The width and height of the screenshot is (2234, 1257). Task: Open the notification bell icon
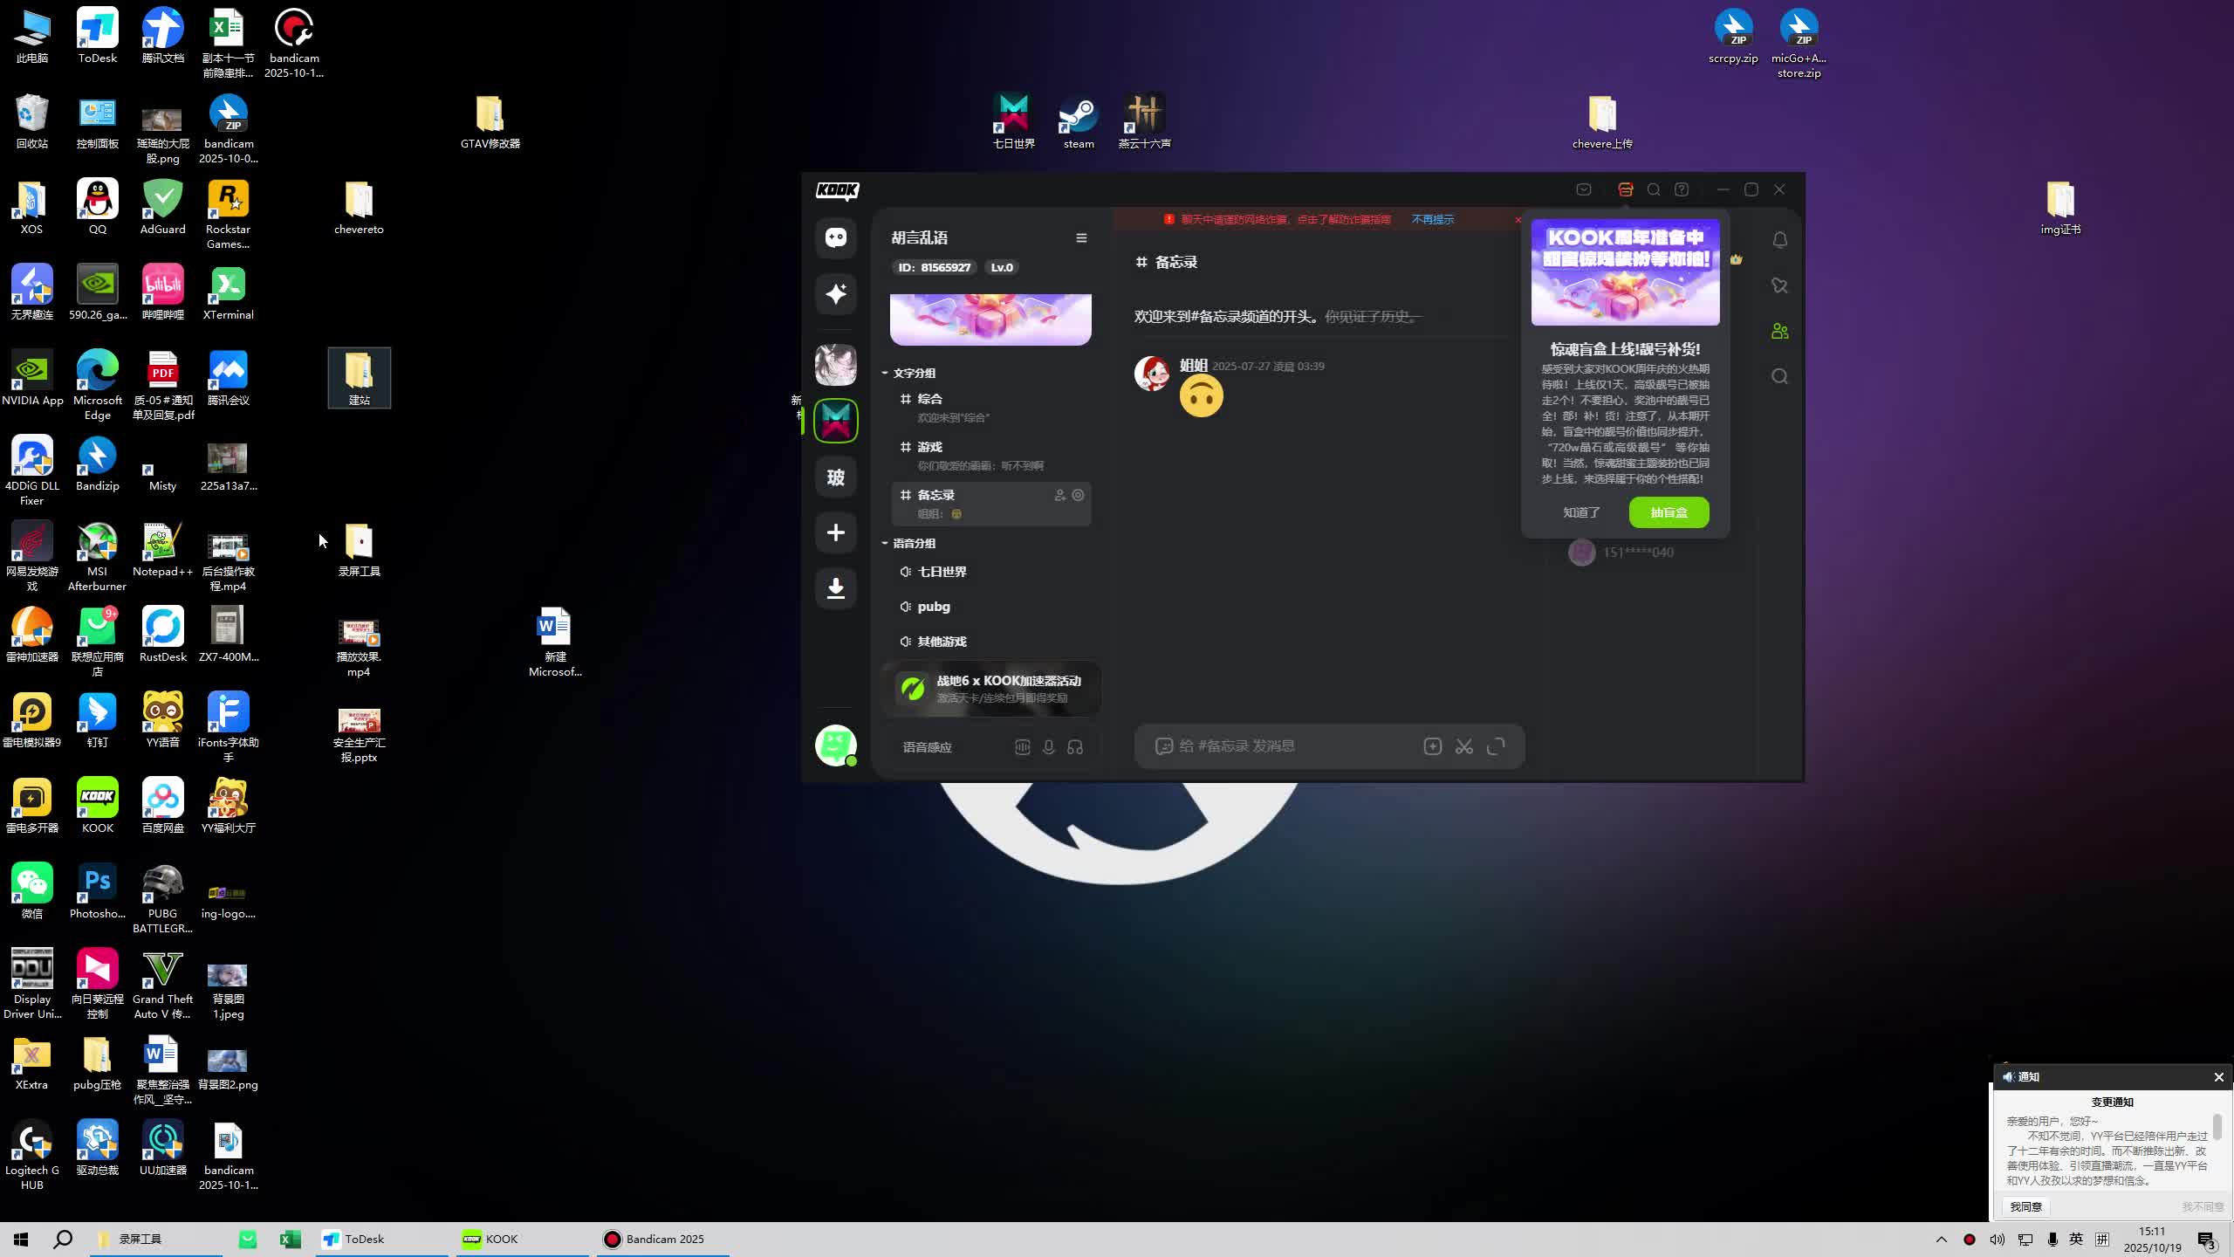(x=1779, y=240)
